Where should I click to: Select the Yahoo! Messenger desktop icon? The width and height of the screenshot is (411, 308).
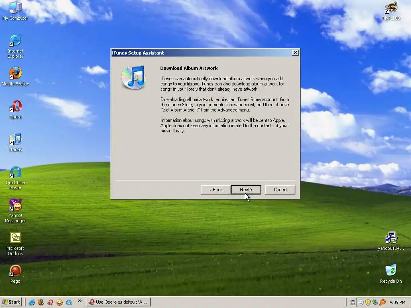coord(15,211)
